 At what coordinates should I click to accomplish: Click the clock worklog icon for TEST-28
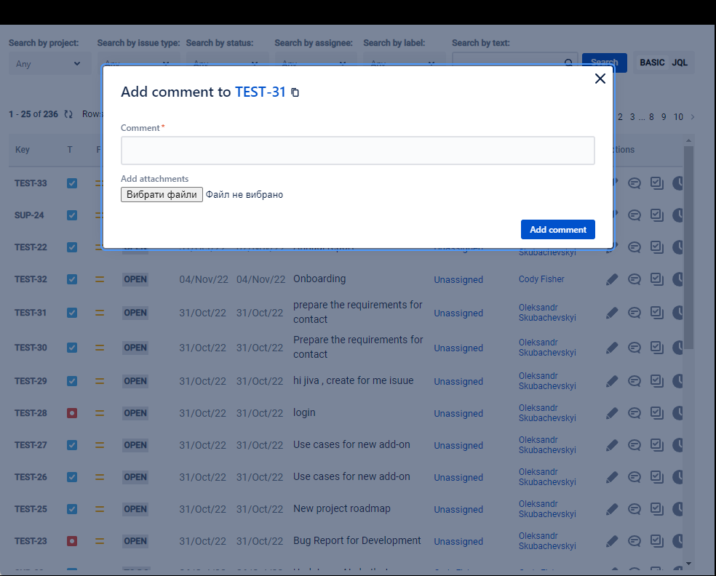tap(678, 413)
